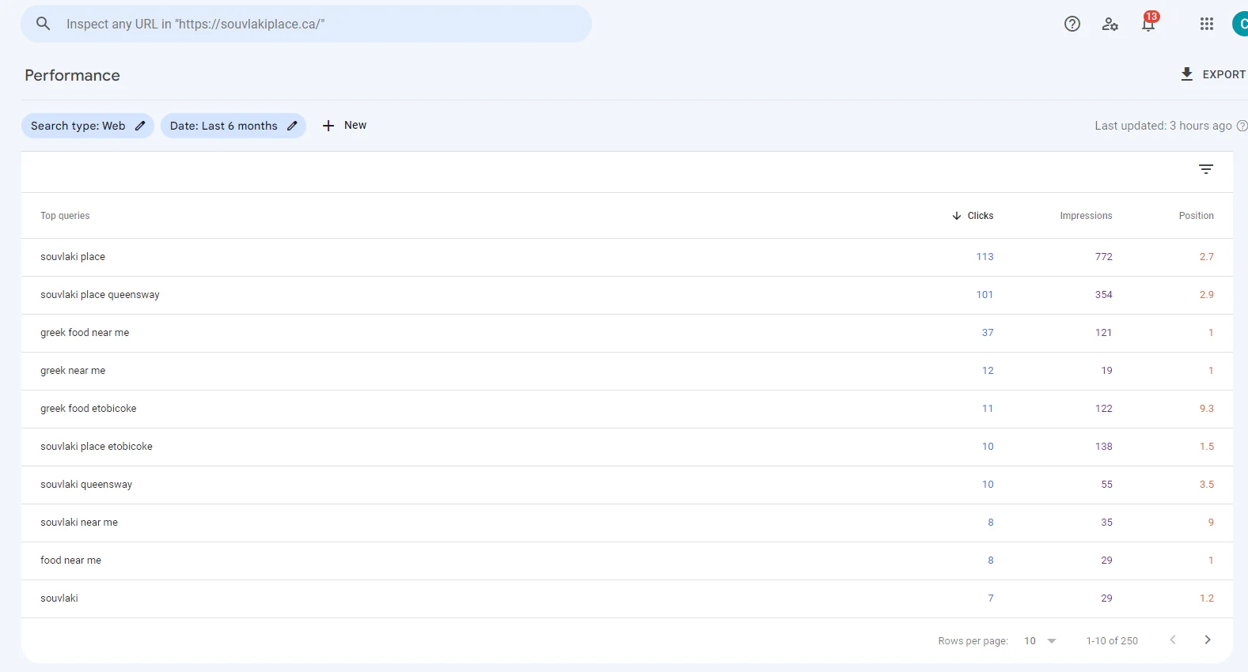
Task: Edit the Date filter pencil
Action: pyautogui.click(x=292, y=126)
